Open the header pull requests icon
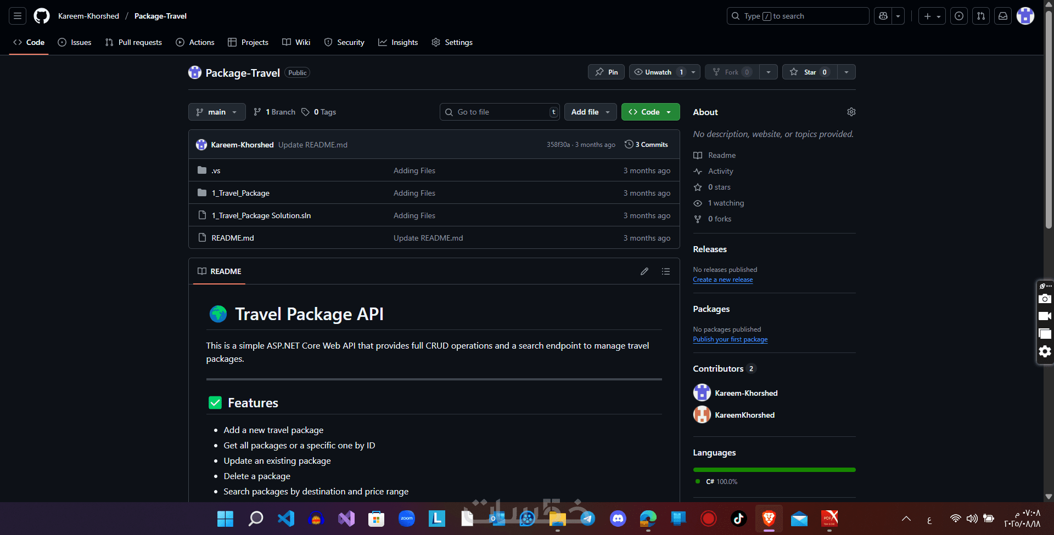The height and width of the screenshot is (535, 1054). (x=981, y=16)
